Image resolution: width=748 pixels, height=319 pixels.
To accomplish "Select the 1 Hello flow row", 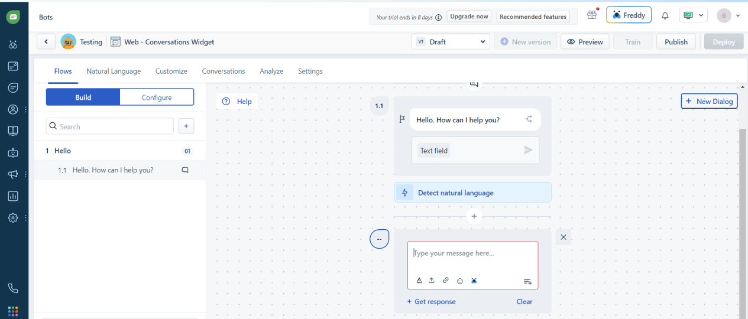I will (x=120, y=151).
